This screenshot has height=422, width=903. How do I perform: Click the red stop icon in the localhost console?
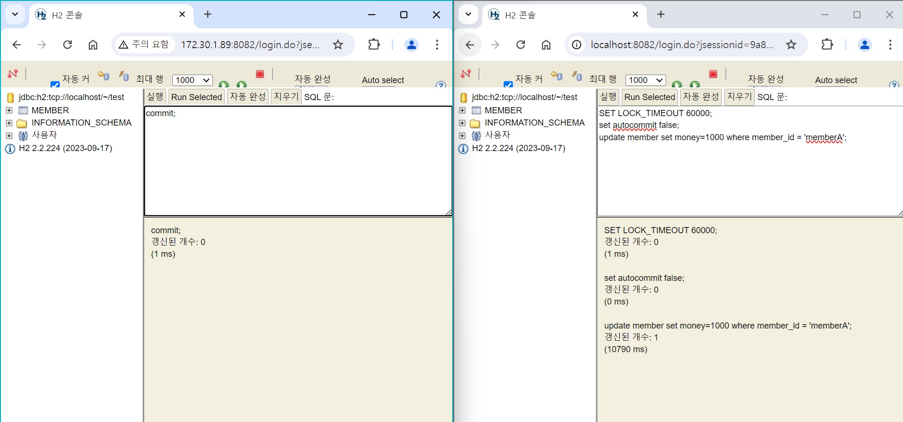click(x=713, y=74)
